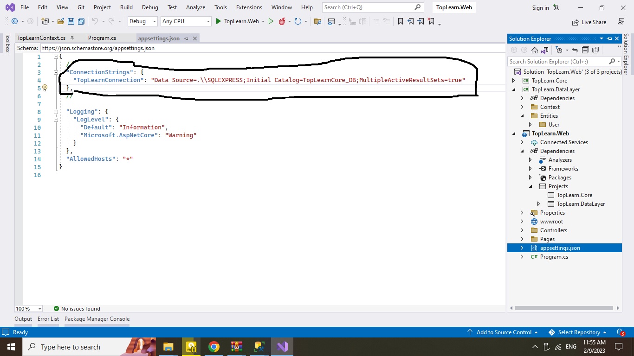Open the Package Manager Console tab

(x=97, y=319)
